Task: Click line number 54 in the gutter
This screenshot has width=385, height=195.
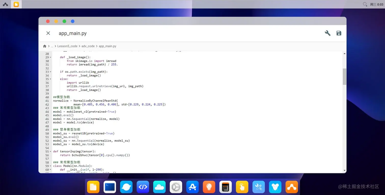Action: pyautogui.click(x=47, y=148)
